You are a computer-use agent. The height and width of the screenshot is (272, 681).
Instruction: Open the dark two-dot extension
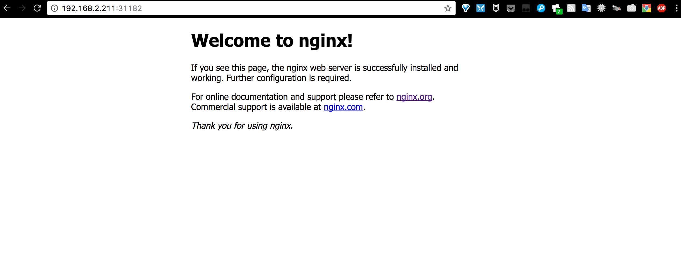point(526,8)
